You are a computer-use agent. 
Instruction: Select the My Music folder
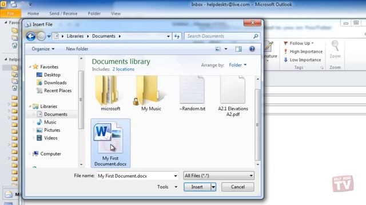tap(151, 93)
